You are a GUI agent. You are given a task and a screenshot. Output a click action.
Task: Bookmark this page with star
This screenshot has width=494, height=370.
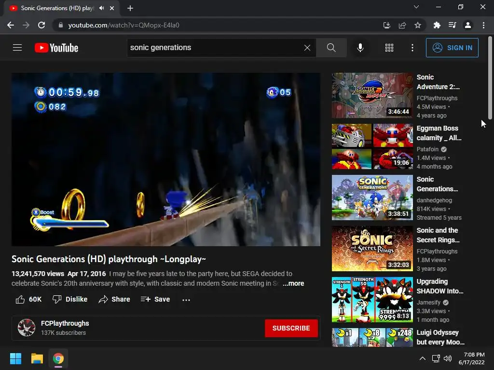click(418, 25)
